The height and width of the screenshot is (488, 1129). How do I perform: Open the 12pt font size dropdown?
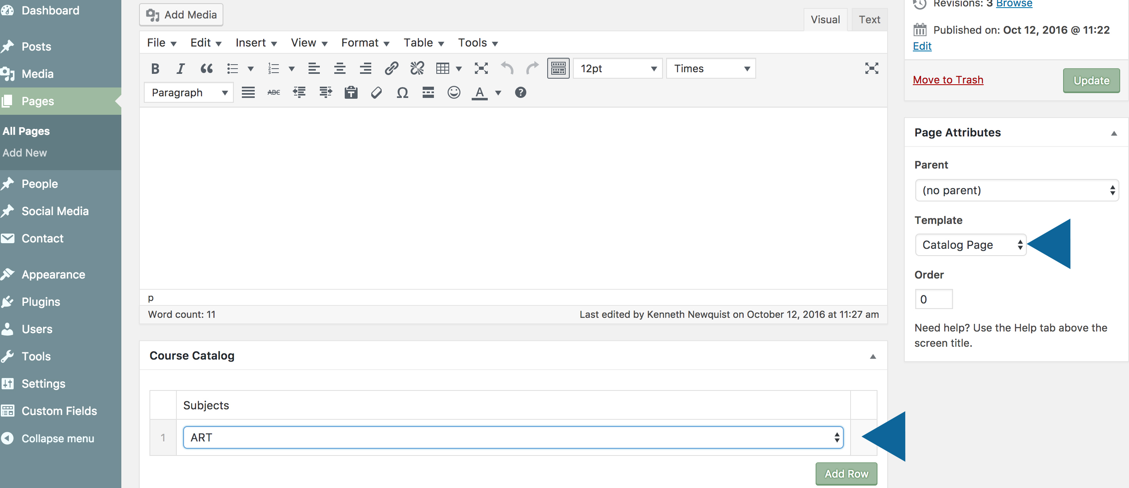(x=618, y=68)
